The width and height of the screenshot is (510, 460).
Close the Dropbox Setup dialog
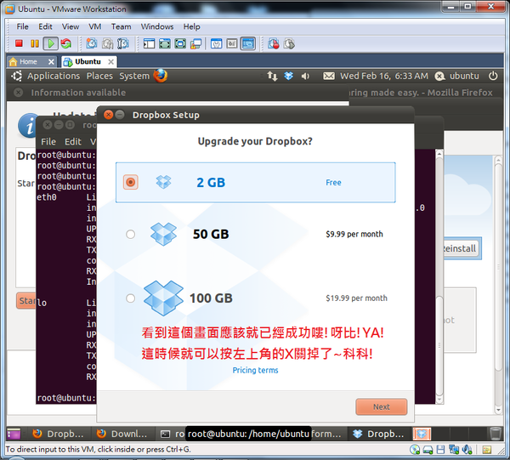coord(108,115)
